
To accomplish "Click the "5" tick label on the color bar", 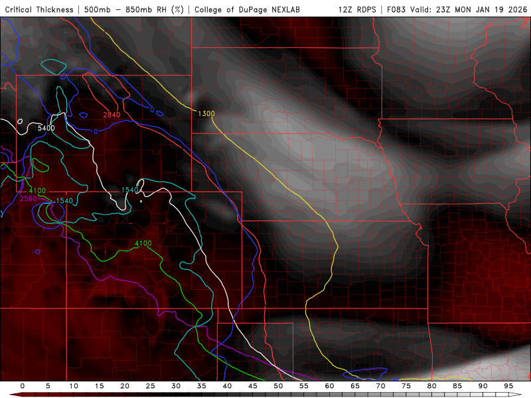I will pos(48,386).
